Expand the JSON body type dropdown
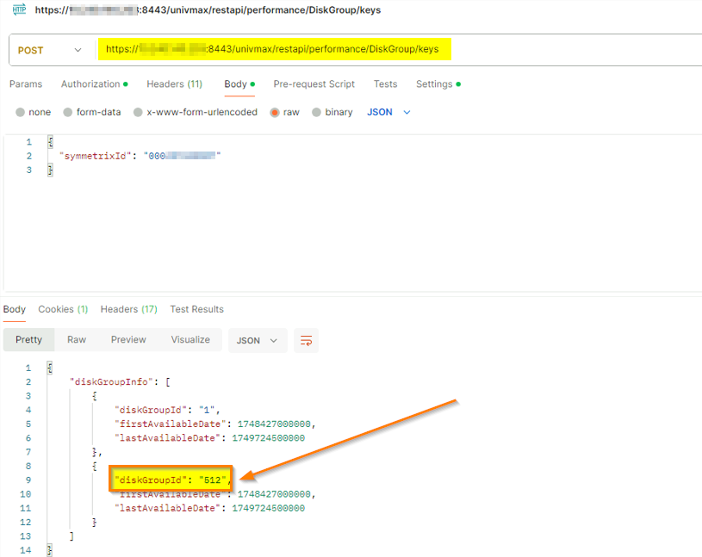702x557 pixels. click(x=388, y=112)
